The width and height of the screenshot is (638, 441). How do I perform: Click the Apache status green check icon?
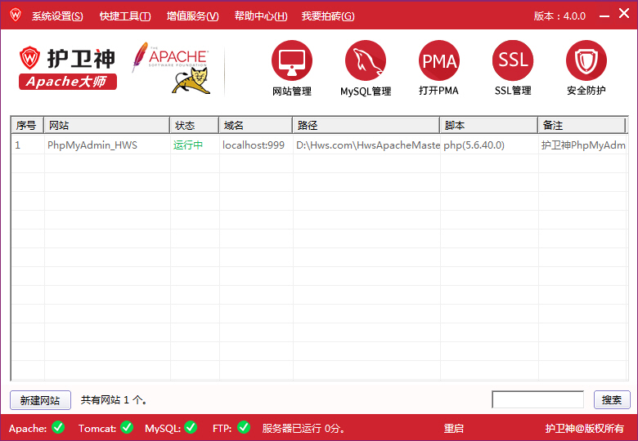58,427
